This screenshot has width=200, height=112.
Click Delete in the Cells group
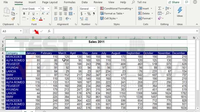tap(146, 13)
